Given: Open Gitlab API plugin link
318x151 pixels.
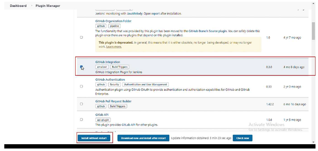Looking at the screenshot, I should click(x=102, y=115).
